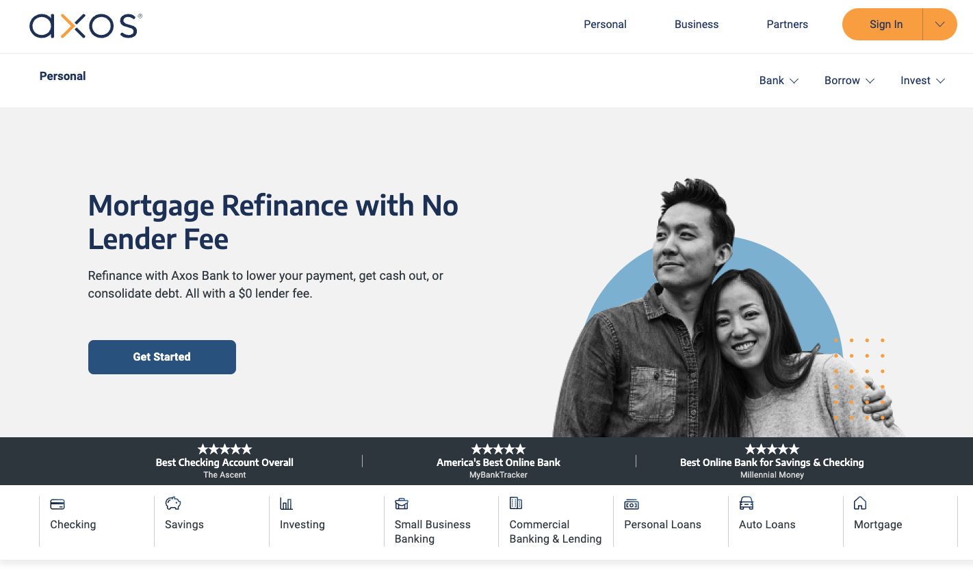Screen dimensions: 973x570
Task: Click the Get Started button
Action: point(162,357)
